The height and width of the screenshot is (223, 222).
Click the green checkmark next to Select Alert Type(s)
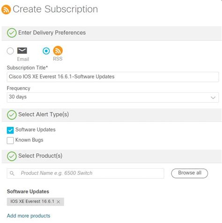[12, 115]
